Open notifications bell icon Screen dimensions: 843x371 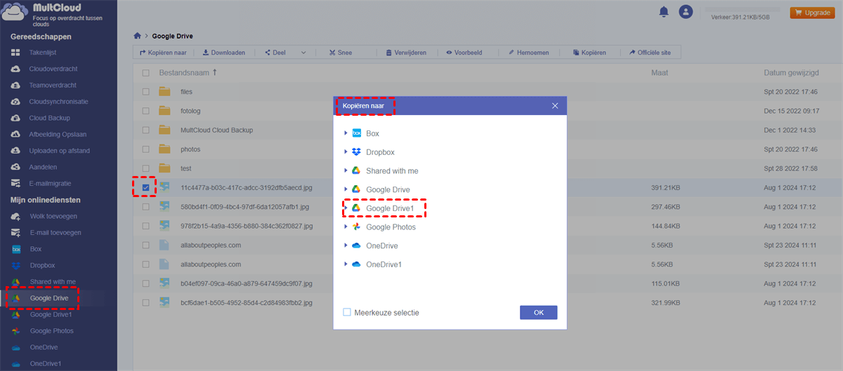[664, 12]
